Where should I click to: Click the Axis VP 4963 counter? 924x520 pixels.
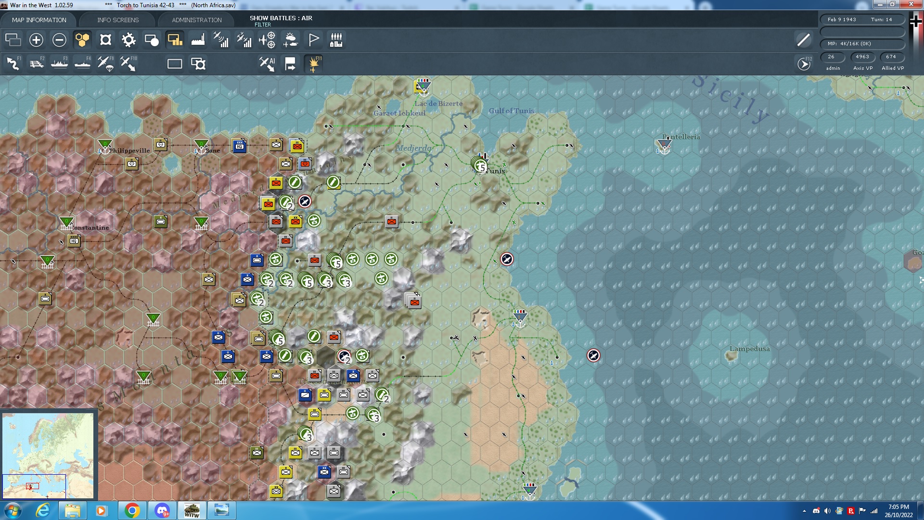tap(863, 57)
